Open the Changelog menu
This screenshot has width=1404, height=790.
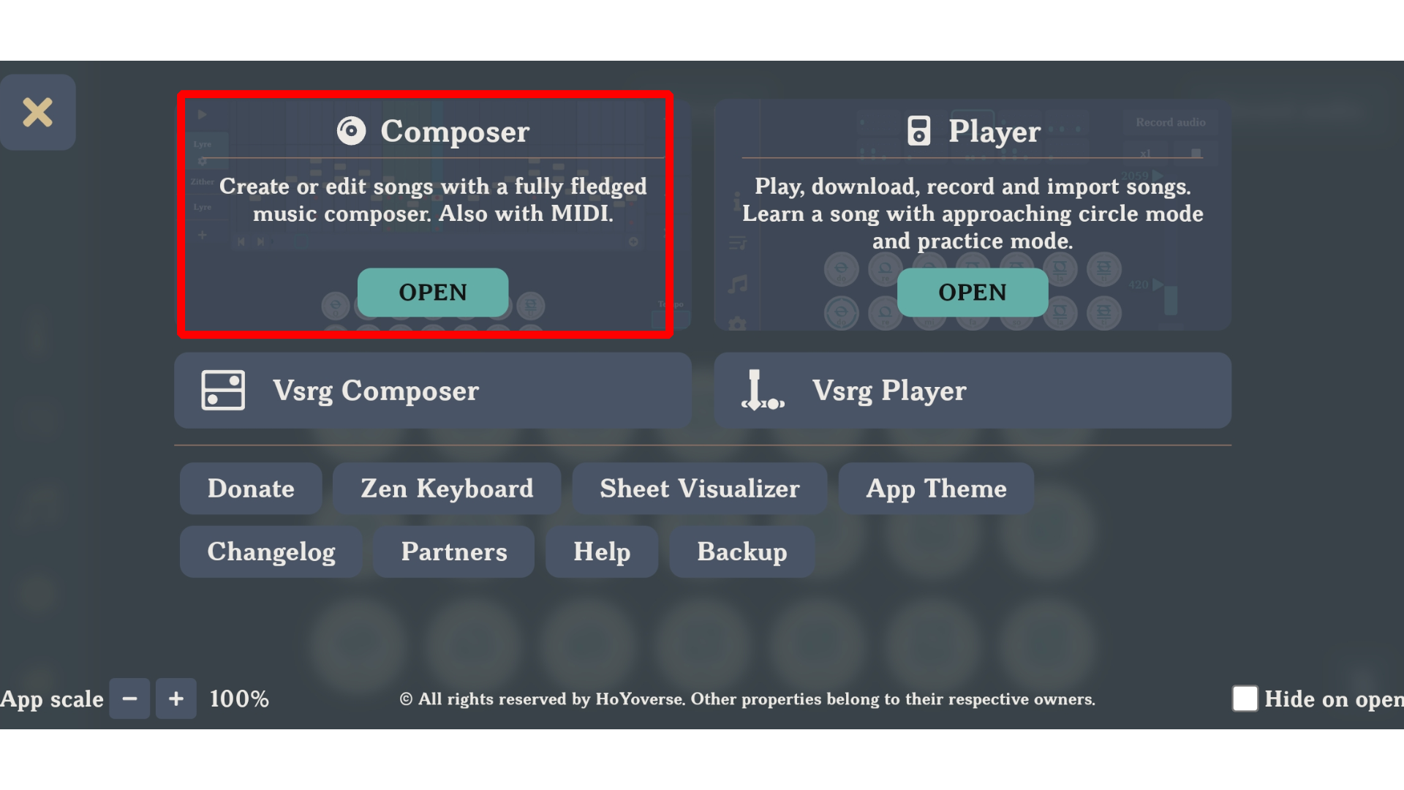[270, 551]
